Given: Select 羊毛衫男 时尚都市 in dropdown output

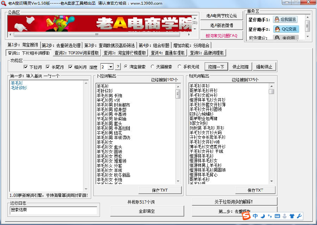Looking at the screenshot, I should 113,105.
